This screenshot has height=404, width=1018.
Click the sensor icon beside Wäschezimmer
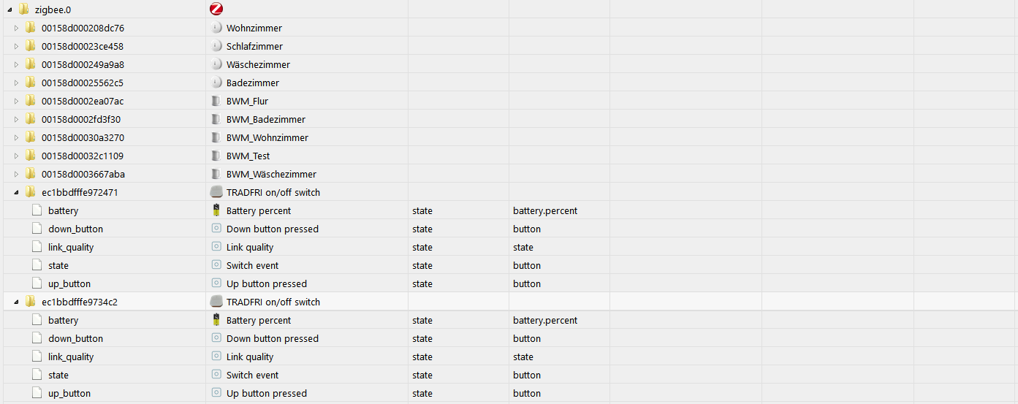(216, 64)
